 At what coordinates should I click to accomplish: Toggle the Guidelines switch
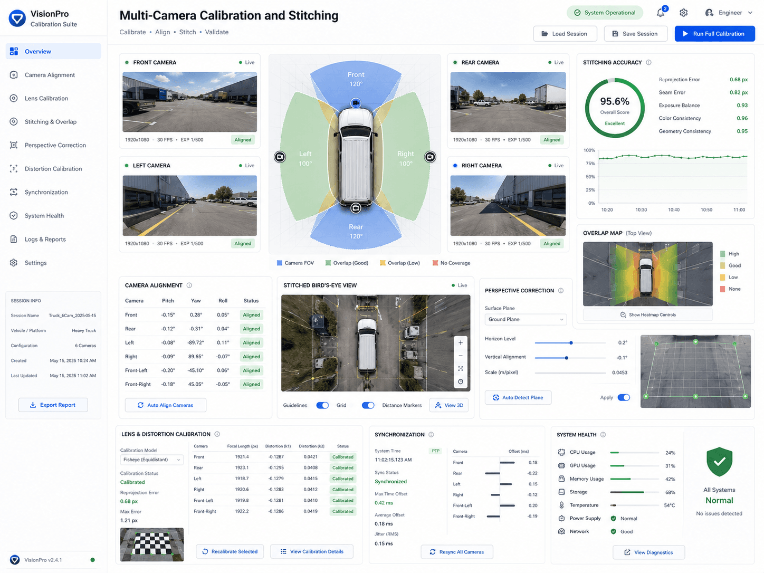[322, 405]
